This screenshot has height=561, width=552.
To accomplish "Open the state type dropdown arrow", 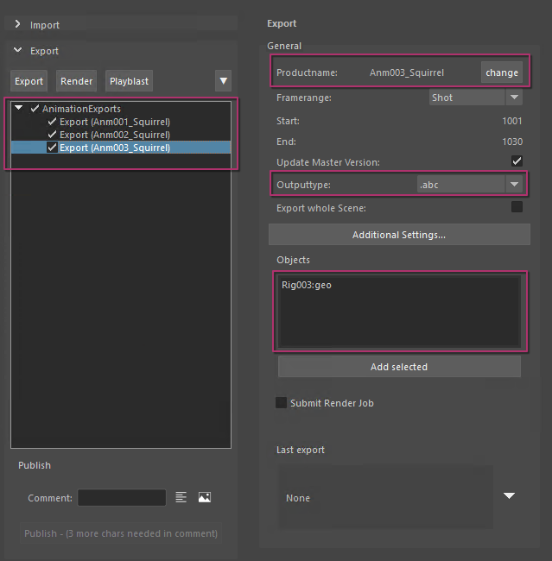I will click(x=223, y=81).
